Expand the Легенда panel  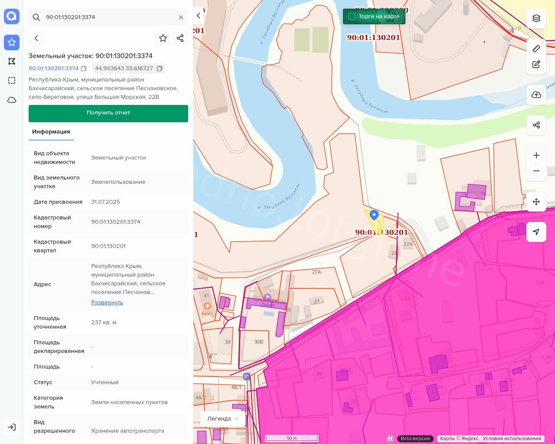click(x=223, y=418)
